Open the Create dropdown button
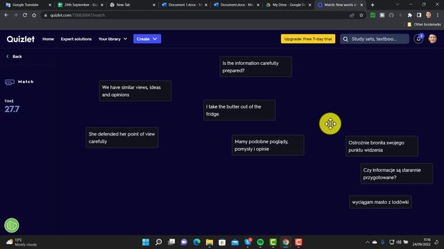Viewport: 444px width, 249px height. coord(147,39)
